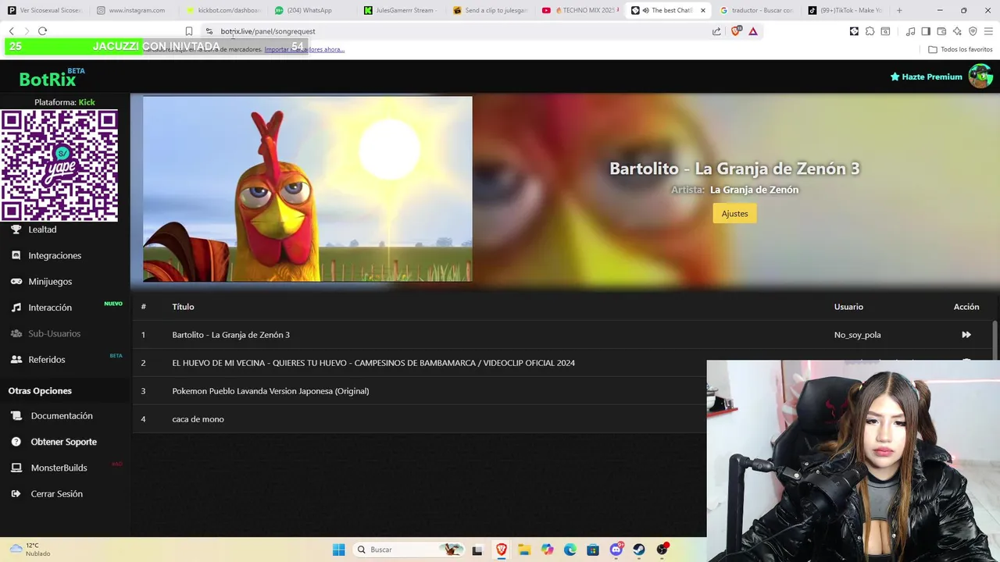The width and height of the screenshot is (1000, 562).
Task: Switch to the WhatsApp tab
Action: (310, 10)
